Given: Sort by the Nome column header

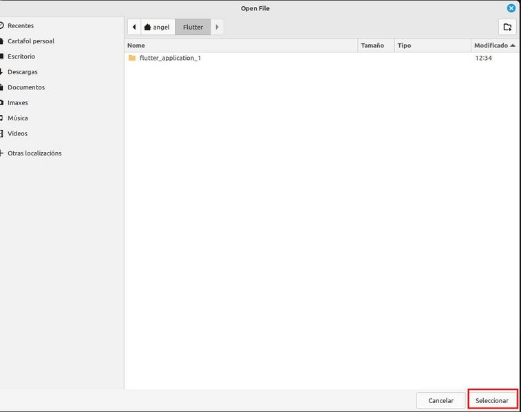Looking at the screenshot, I should pyautogui.click(x=242, y=45).
